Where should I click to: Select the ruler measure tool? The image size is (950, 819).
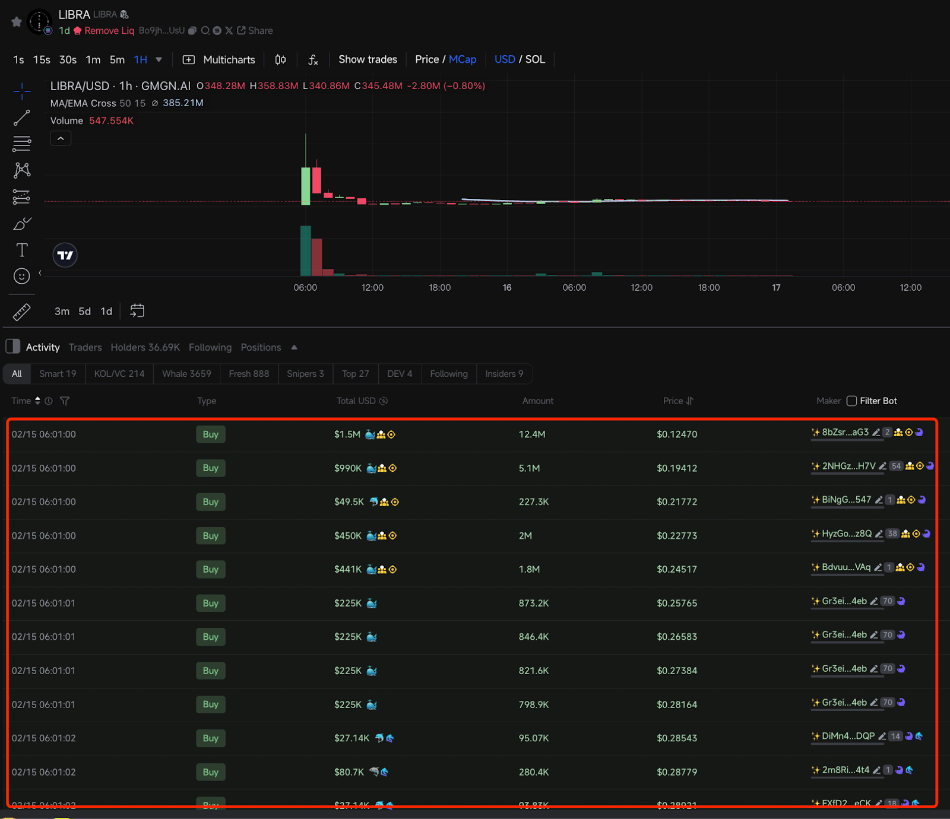(22, 312)
